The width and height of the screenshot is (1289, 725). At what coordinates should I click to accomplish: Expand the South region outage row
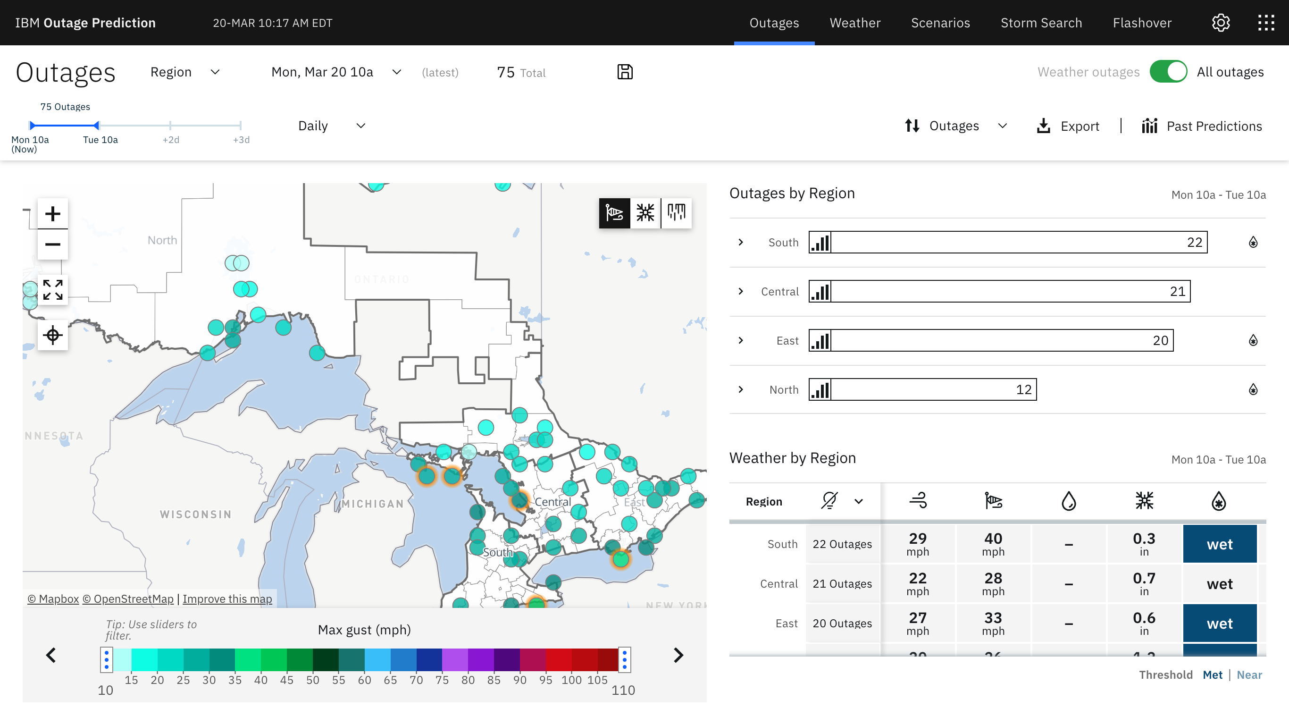point(741,242)
